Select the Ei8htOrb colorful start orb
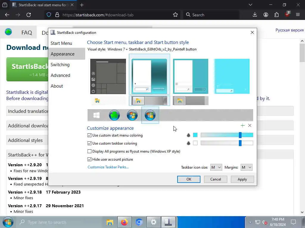 tap(150, 115)
